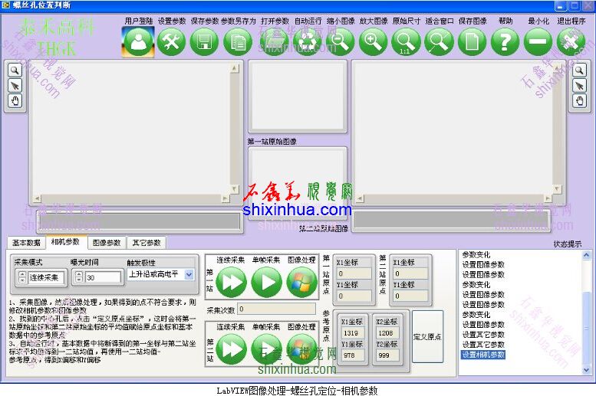Click the 原始尺寸 1:1 original size icon

tap(405, 41)
